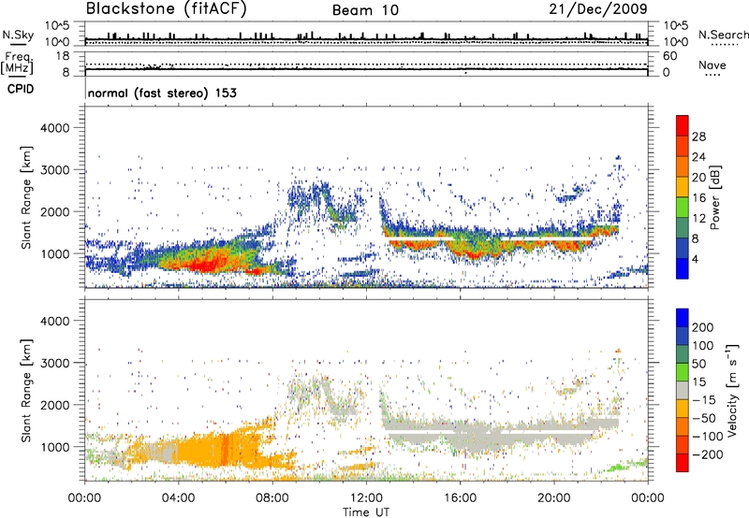Click the "08:00" time tick label
Image resolution: width=749 pixels, height=518 pixels.
tap(272, 498)
